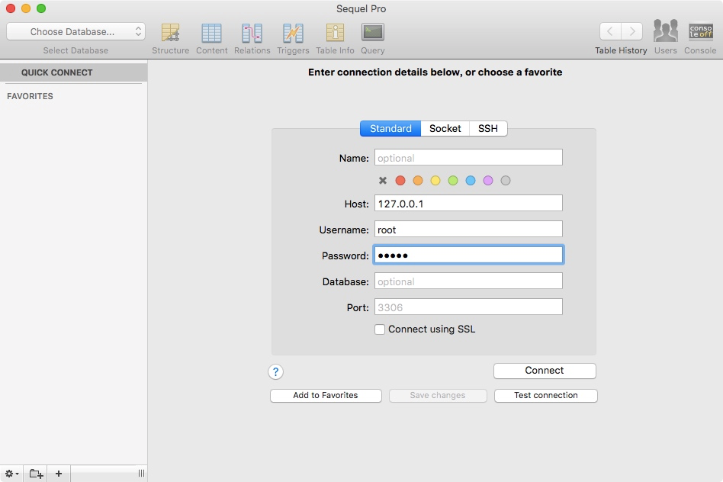
Task: Pick the green favorite color
Action: pyautogui.click(x=453, y=181)
